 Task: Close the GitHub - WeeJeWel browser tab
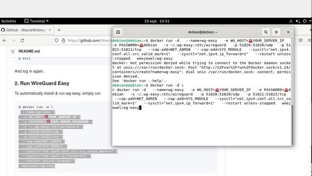[x=50, y=30]
